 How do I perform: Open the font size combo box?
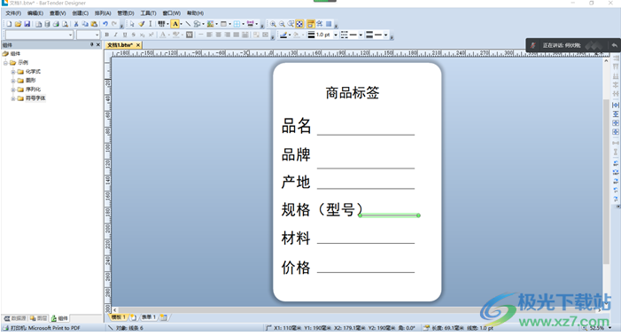pos(88,35)
